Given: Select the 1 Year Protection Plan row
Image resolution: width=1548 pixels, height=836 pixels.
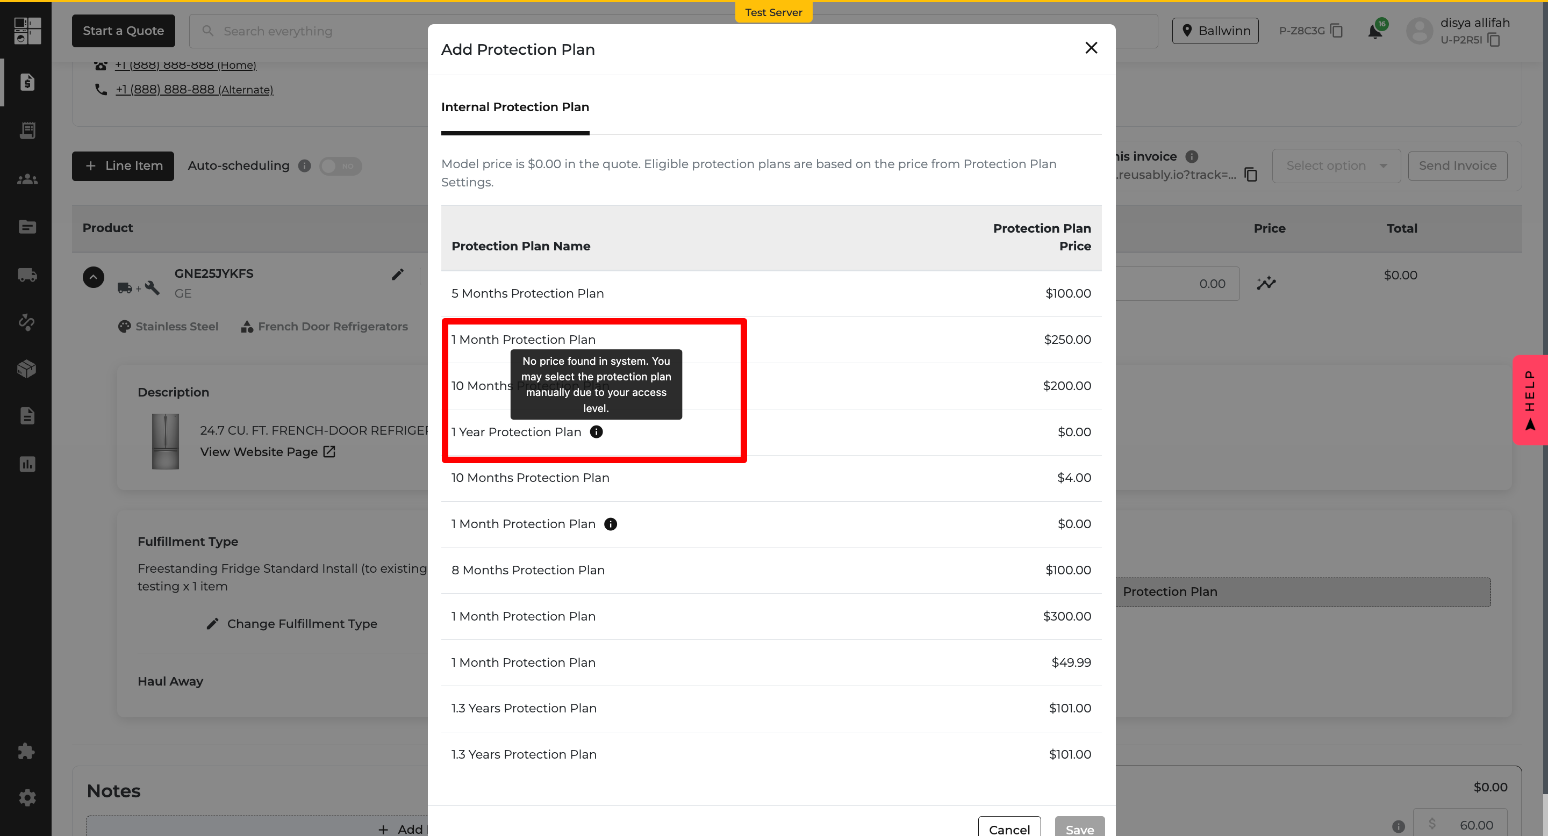Looking at the screenshot, I should [771, 432].
